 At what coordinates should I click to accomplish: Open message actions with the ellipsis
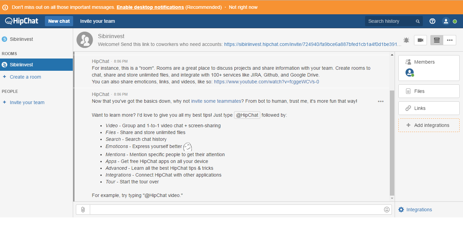coord(381,101)
